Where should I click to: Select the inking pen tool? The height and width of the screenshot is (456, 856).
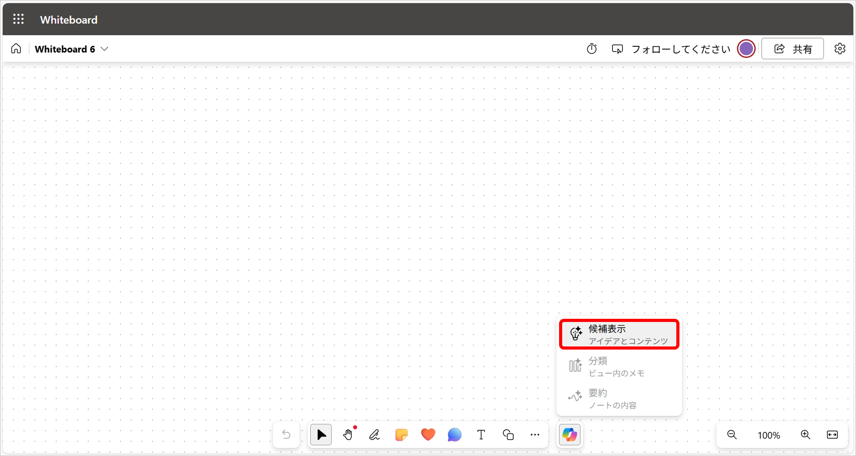coord(374,435)
